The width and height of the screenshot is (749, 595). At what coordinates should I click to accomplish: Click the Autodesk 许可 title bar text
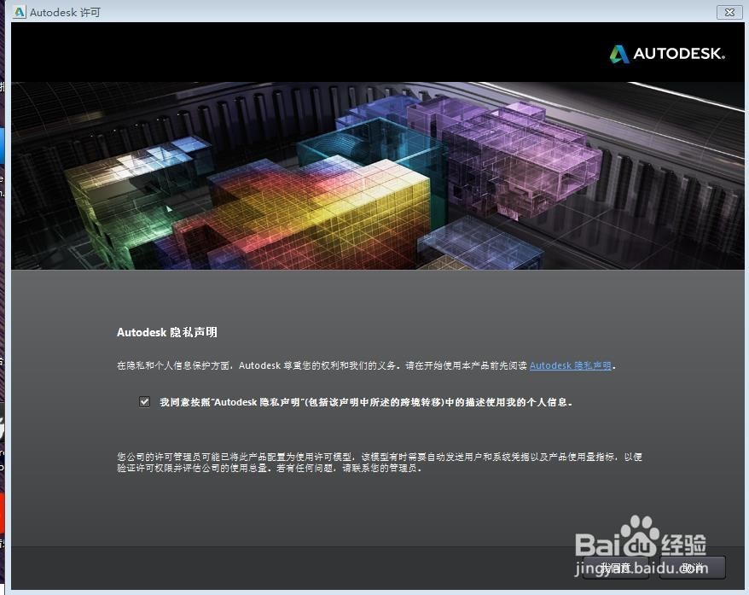click(x=64, y=12)
